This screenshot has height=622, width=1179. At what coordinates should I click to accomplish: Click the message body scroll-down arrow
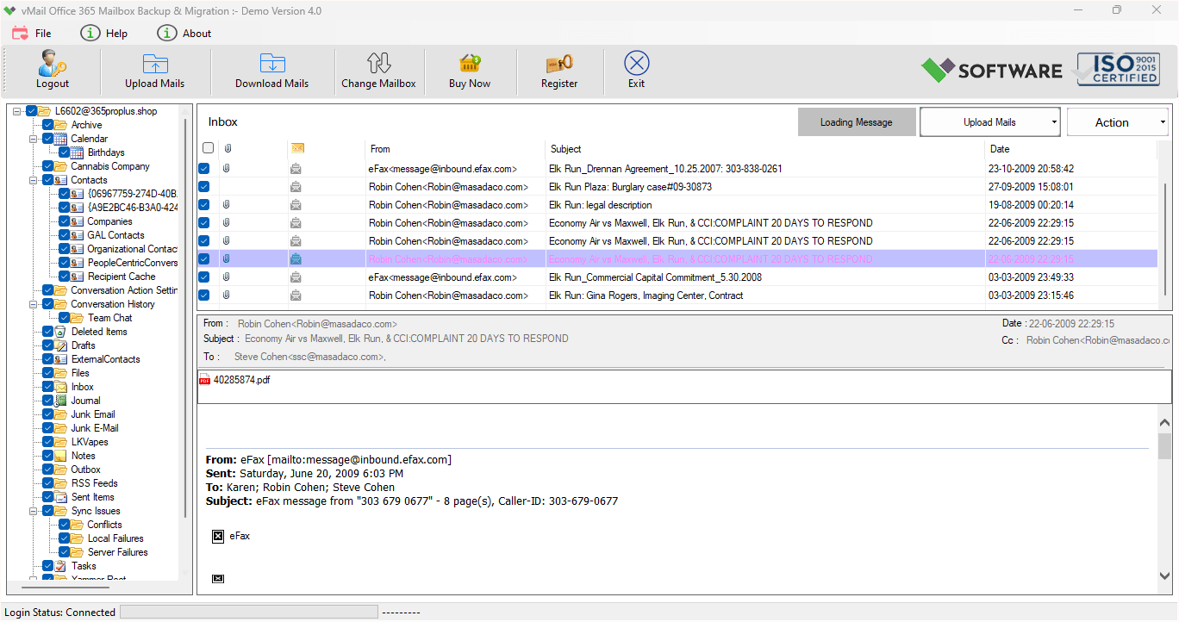pos(1164,575)
